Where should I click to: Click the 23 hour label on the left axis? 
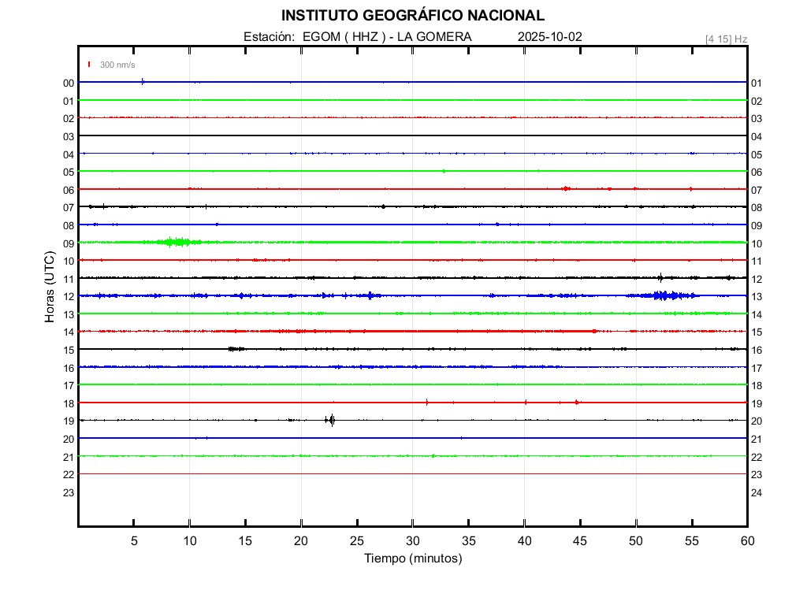[x=69, y=492]
